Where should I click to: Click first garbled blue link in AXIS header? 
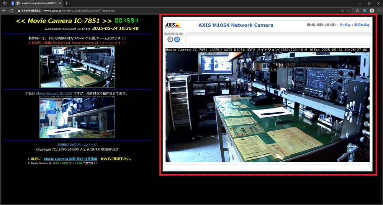point(345,25)
